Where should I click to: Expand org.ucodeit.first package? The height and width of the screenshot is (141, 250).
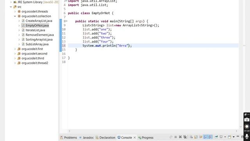coord(15,49)
